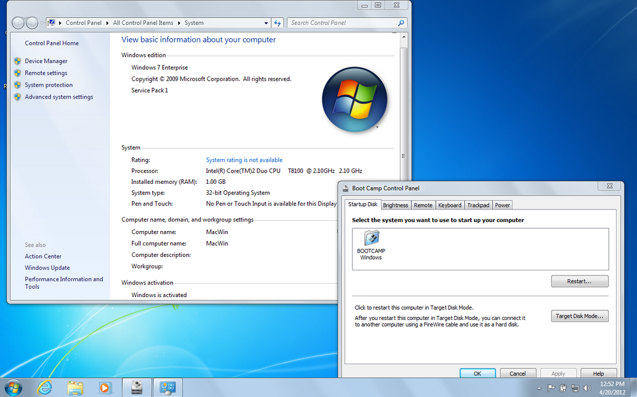
Task: Expand the root arrow before Control Panel
Action: [x=60, y=23]
